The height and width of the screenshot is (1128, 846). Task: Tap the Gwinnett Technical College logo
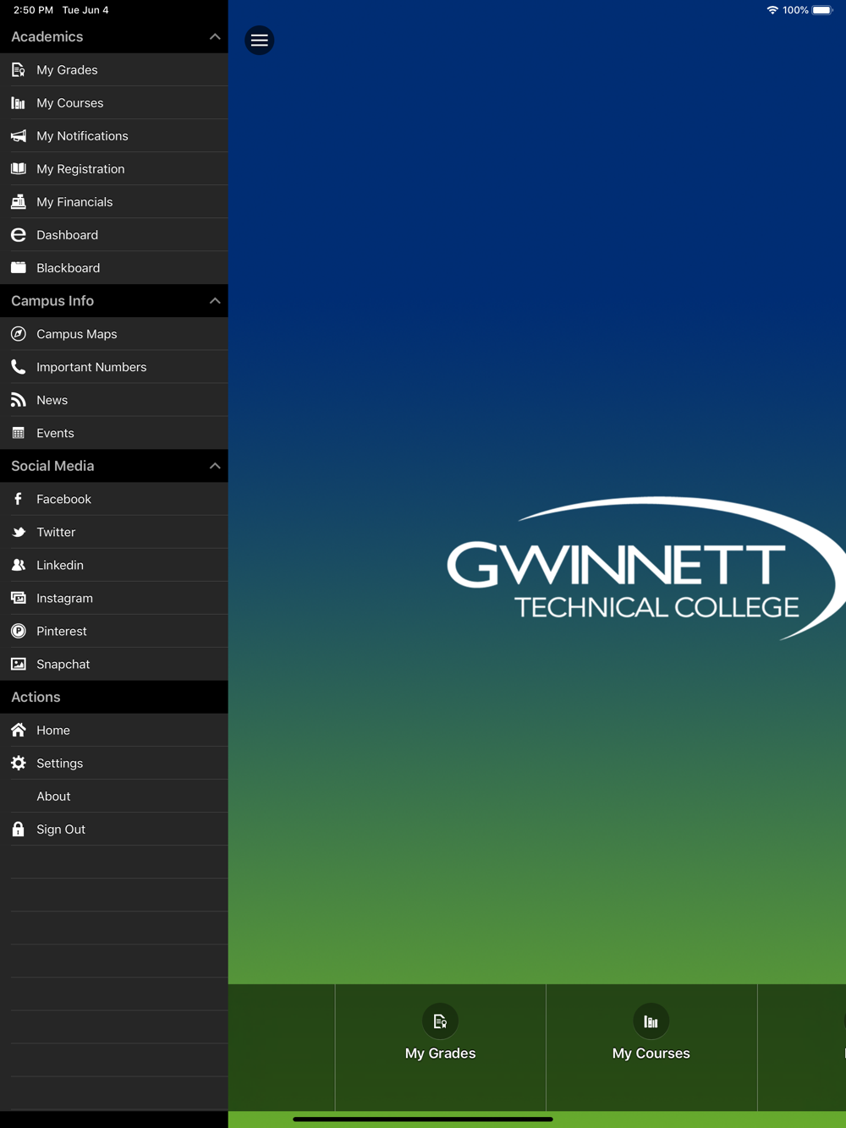[646, 568]
